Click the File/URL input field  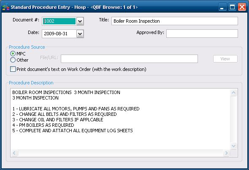pos(129,59)
